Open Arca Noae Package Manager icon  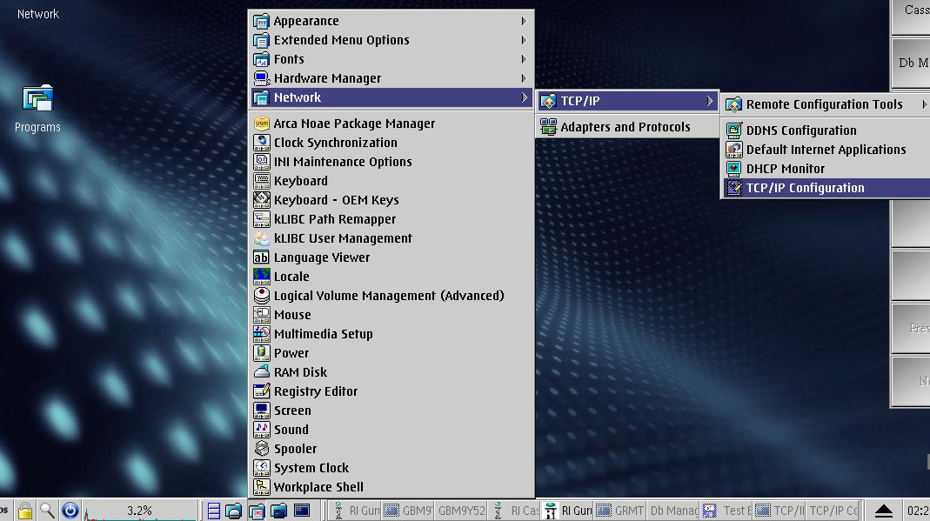point(262,124)
